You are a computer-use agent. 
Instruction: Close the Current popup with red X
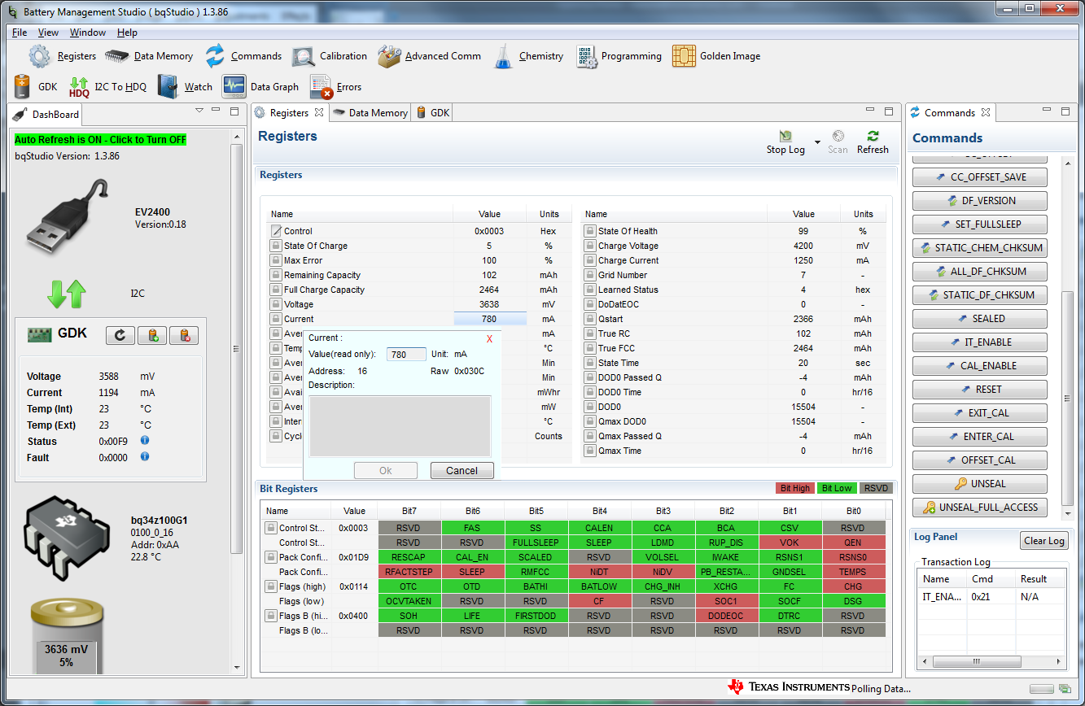click(489, 338)
